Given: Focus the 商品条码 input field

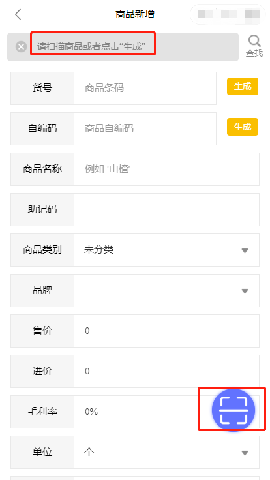Looking at the screenshot, I should pyautogui.click(x=145, y=89).
